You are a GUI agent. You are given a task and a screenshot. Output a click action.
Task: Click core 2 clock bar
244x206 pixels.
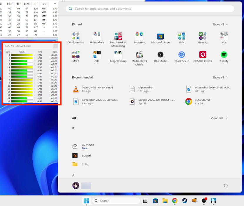pos(22,61)
